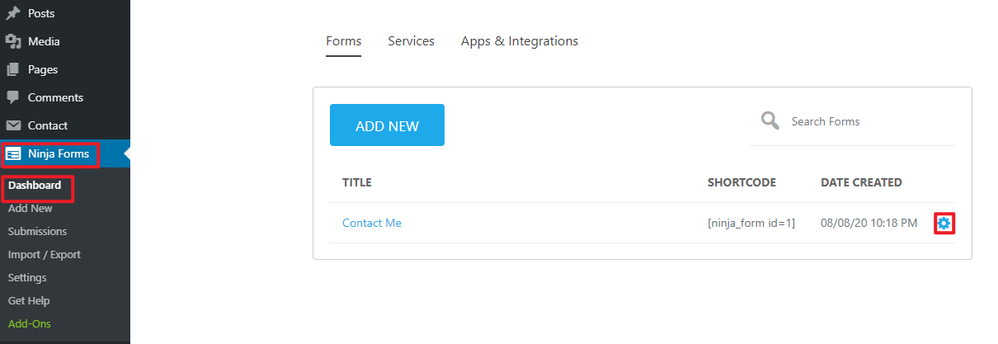Open Submissions in Ninja Forms submenu

[x=38, y=232]
